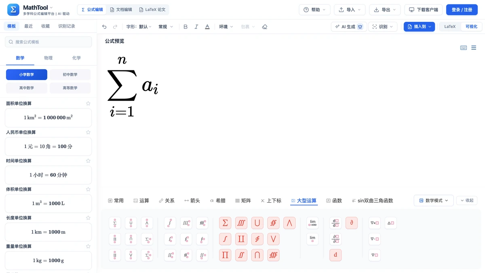Open the virtual keyboard icon
485x273 pixels.
(x=464, y=48)
